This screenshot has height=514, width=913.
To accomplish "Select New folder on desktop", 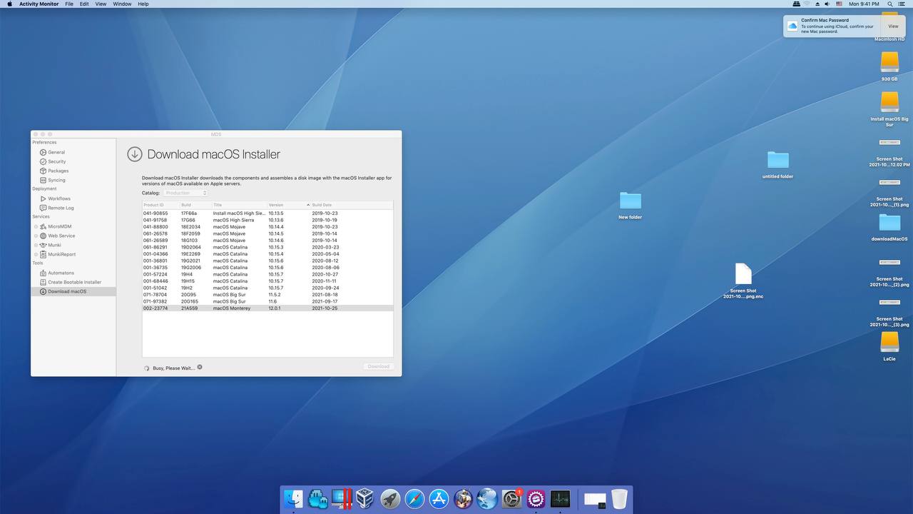I will [x=630, y=205].
